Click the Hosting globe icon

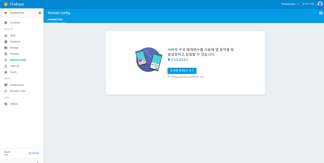[6, 54]
